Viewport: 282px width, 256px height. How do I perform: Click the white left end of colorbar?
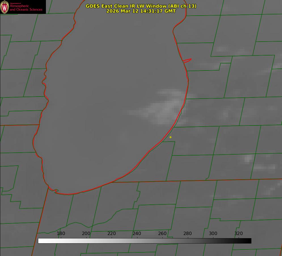click(x=40, y=241)
